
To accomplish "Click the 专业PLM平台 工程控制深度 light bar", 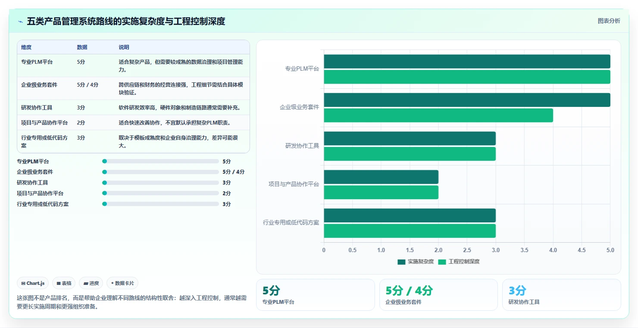I will tap(467, 77).
